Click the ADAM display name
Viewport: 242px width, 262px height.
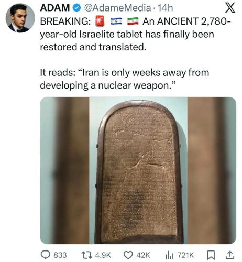pyautogui.click(x=54, y=8)
